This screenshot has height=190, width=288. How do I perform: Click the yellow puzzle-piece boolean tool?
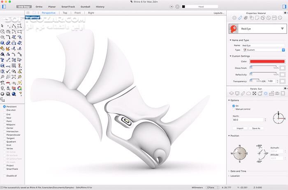point(2,49)
